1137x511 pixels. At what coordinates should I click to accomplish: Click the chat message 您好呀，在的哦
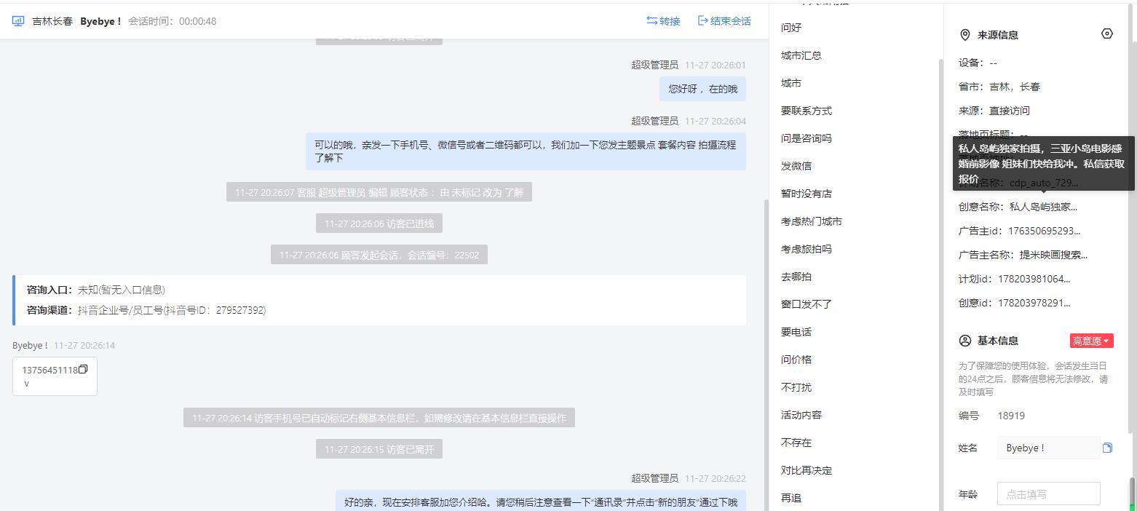pyautogui.click(x=702, y=89)
